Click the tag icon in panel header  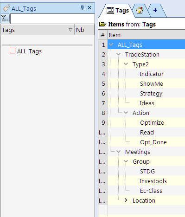[x=6, y=8]
